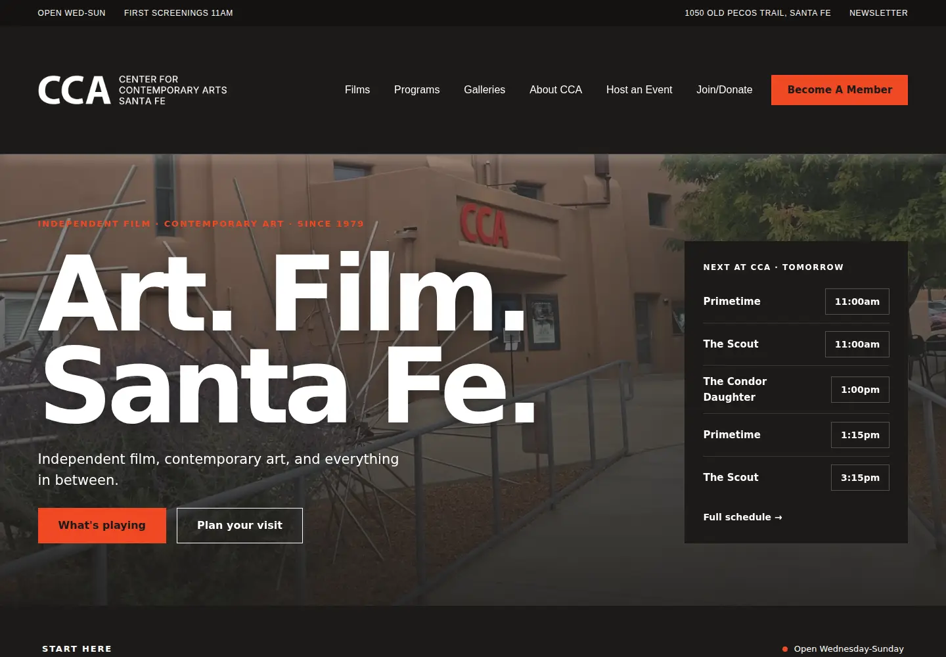
Task: Click the "NEXT AT CCA · TOMORROW" heading
Action: tap(773, 267)
